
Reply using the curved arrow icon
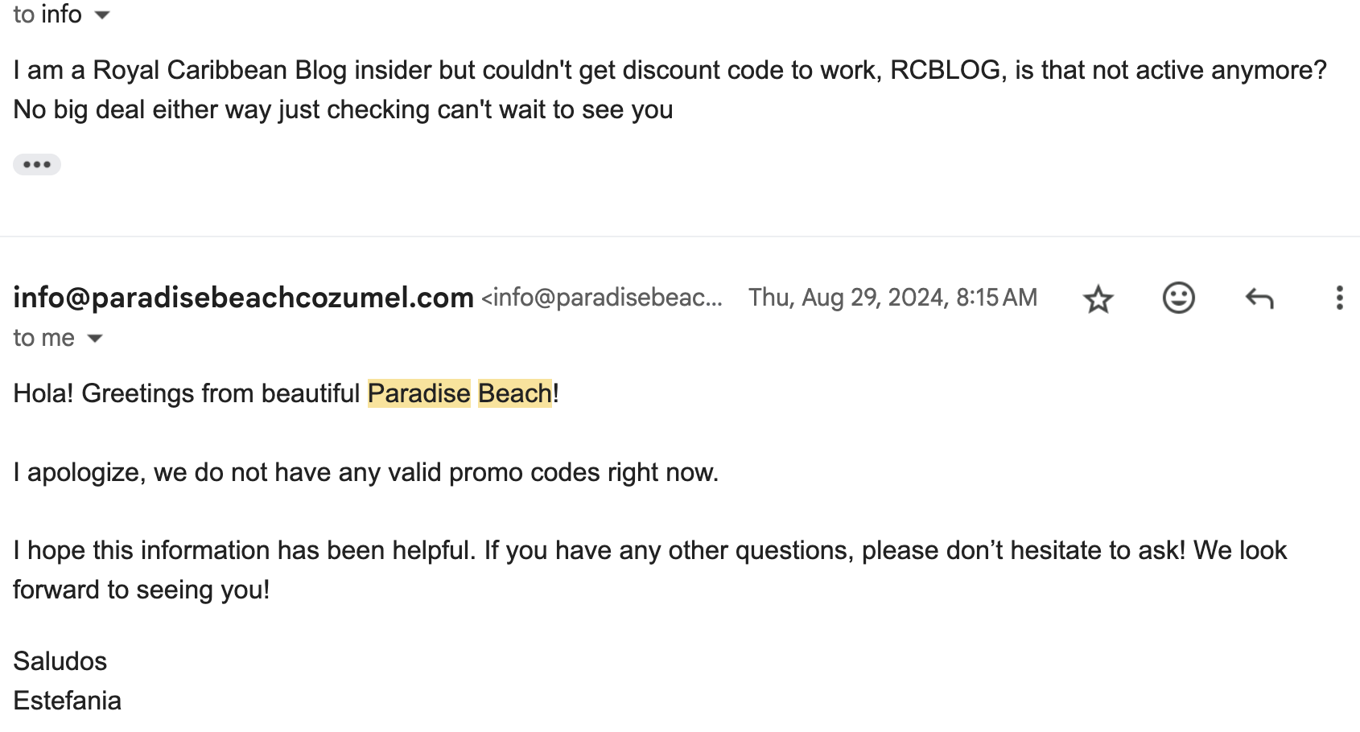(1259, 298)
